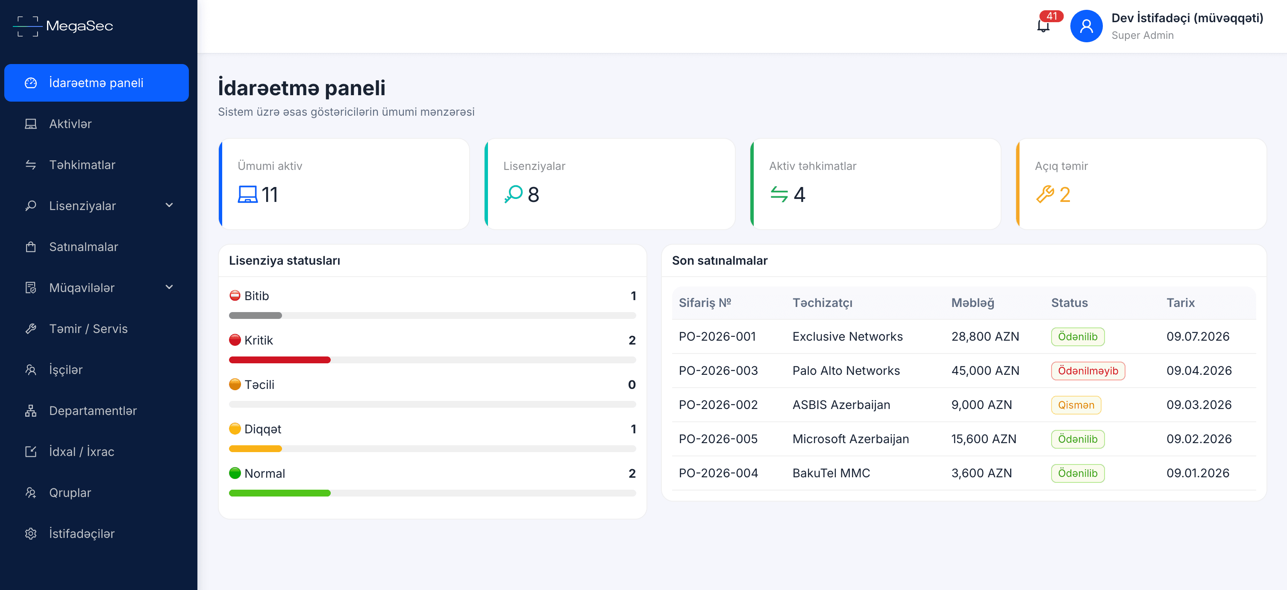Open Dev İstifadəçi profile name
Viewport: 1287px width, 590px height.
click(x=1187, y=18)
